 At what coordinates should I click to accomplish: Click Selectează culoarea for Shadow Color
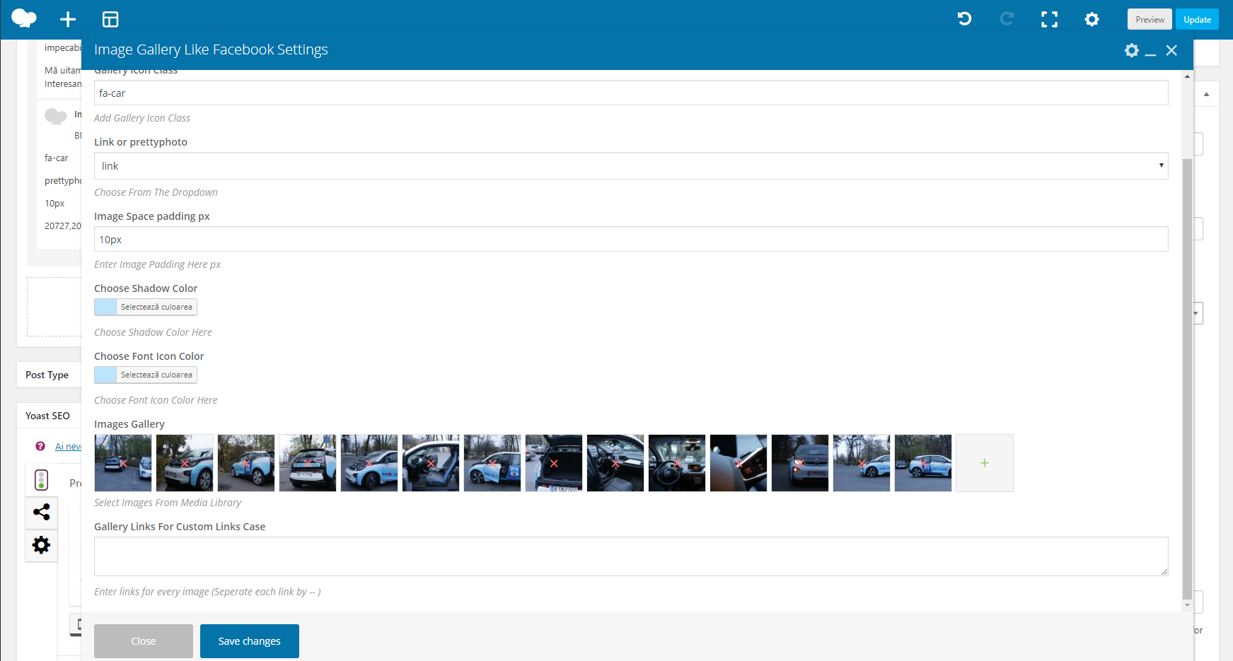pyautogui.click(x=156, y=307)
